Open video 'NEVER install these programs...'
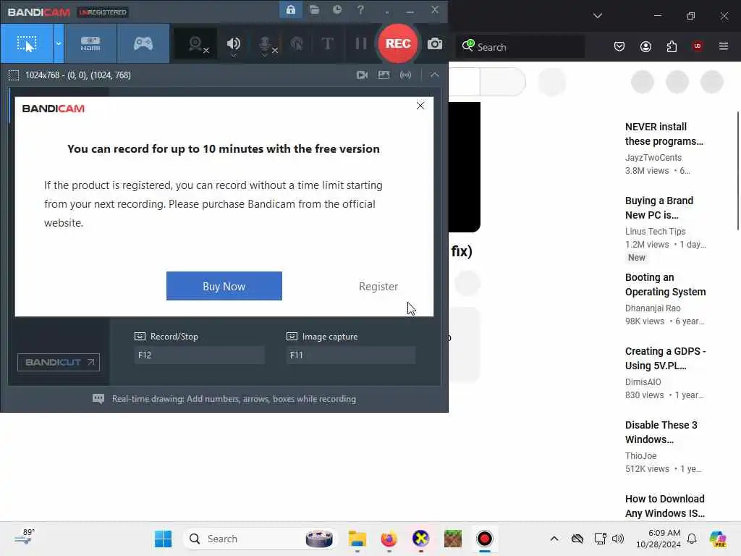This screenshot has height=556, width=741. coord(664,134)
